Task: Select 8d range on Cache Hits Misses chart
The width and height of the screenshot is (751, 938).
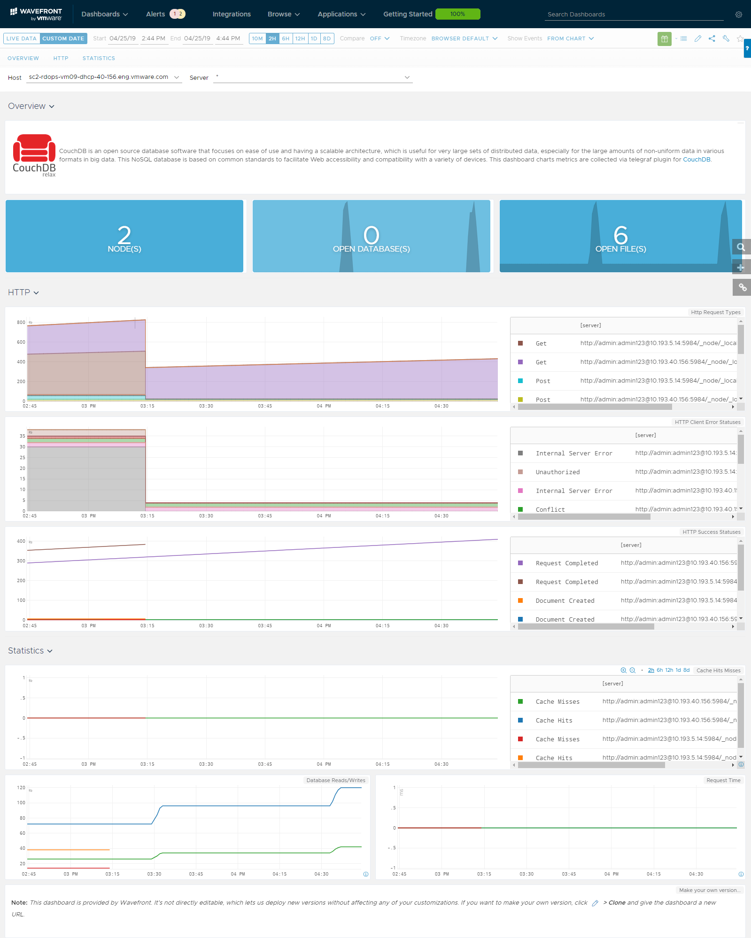Action: pyautogui.click(x=687, y=670)
